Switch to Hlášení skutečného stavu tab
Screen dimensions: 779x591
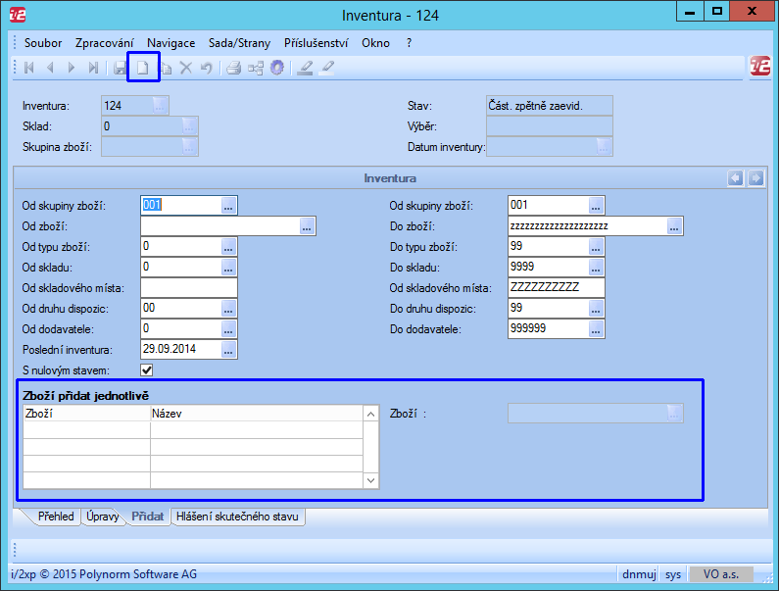237,517
